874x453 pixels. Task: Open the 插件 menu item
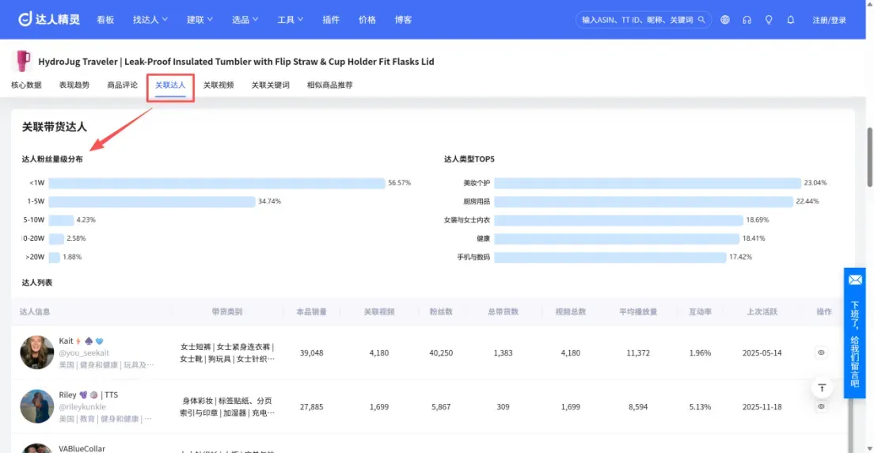point(331,20)
